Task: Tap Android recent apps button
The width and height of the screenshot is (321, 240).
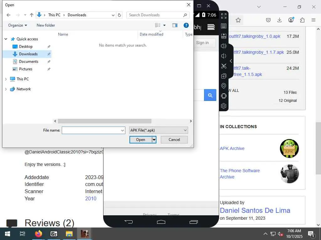Action: tap(194, 222)
